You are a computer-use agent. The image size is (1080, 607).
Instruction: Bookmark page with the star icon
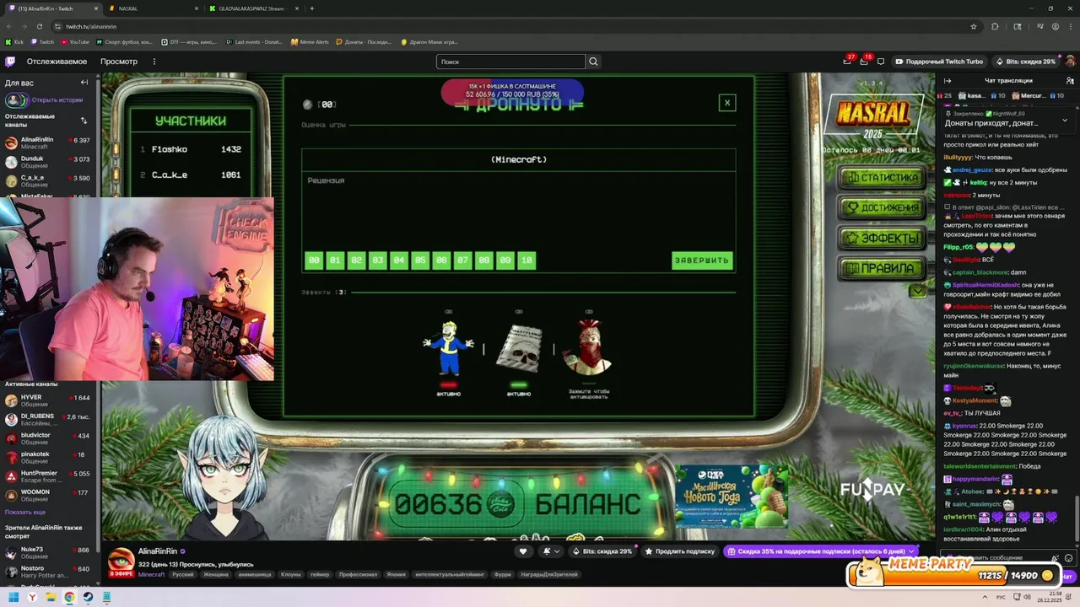click(x=973, y=26)
